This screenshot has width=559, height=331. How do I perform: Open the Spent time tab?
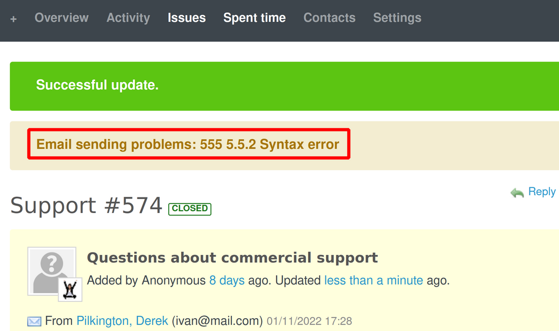[x=254, y=17]
